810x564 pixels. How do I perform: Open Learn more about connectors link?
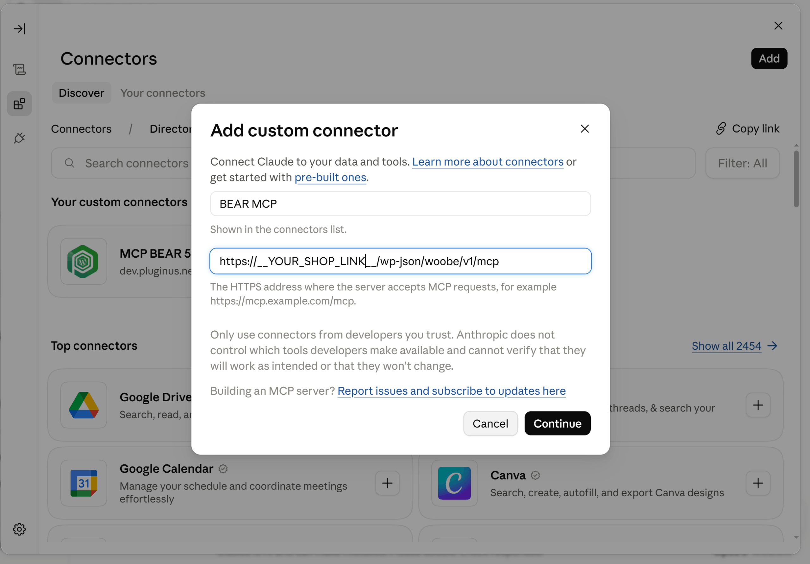pyautogui.click(x=488, y=162)
